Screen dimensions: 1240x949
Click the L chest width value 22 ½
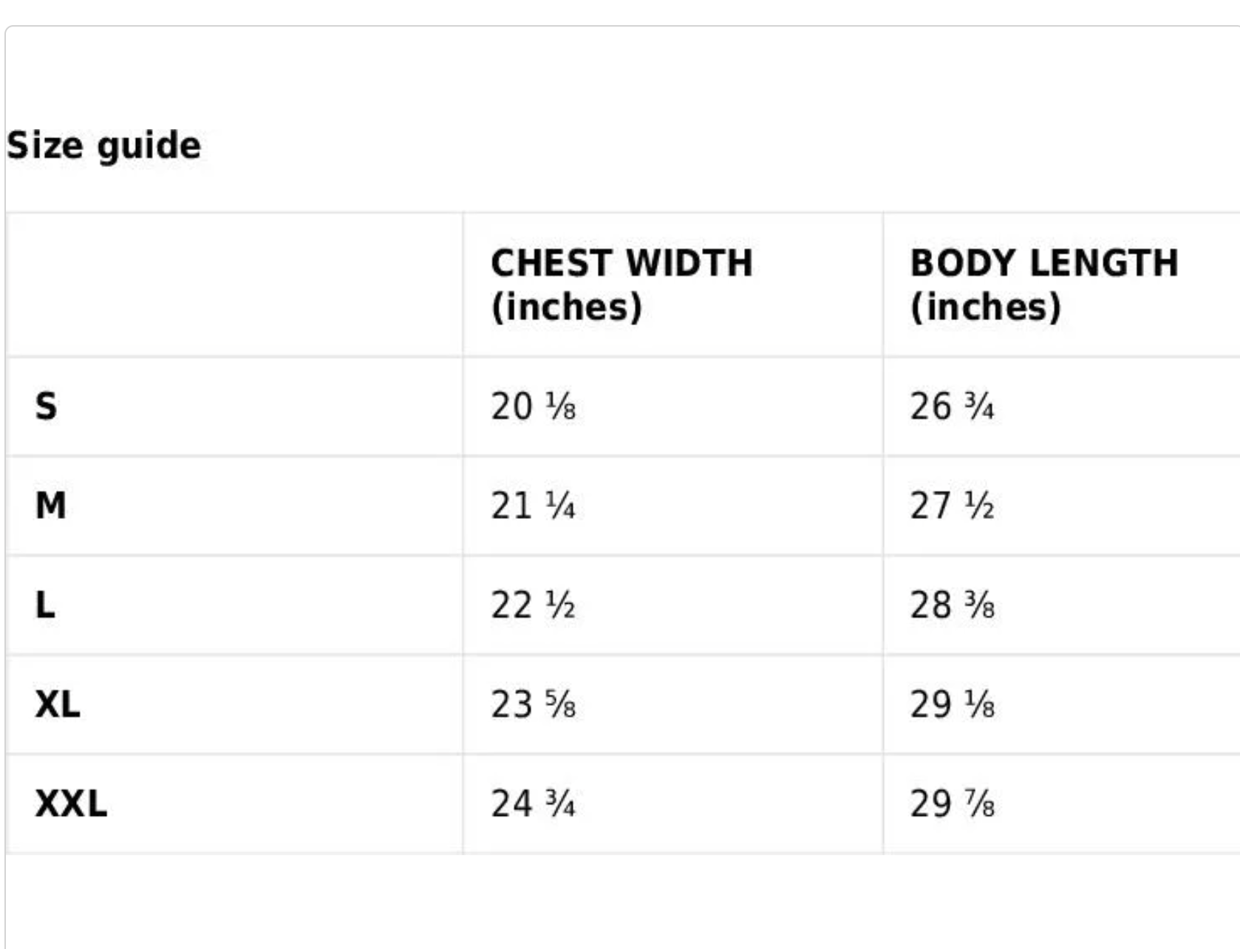coord(533,605)
